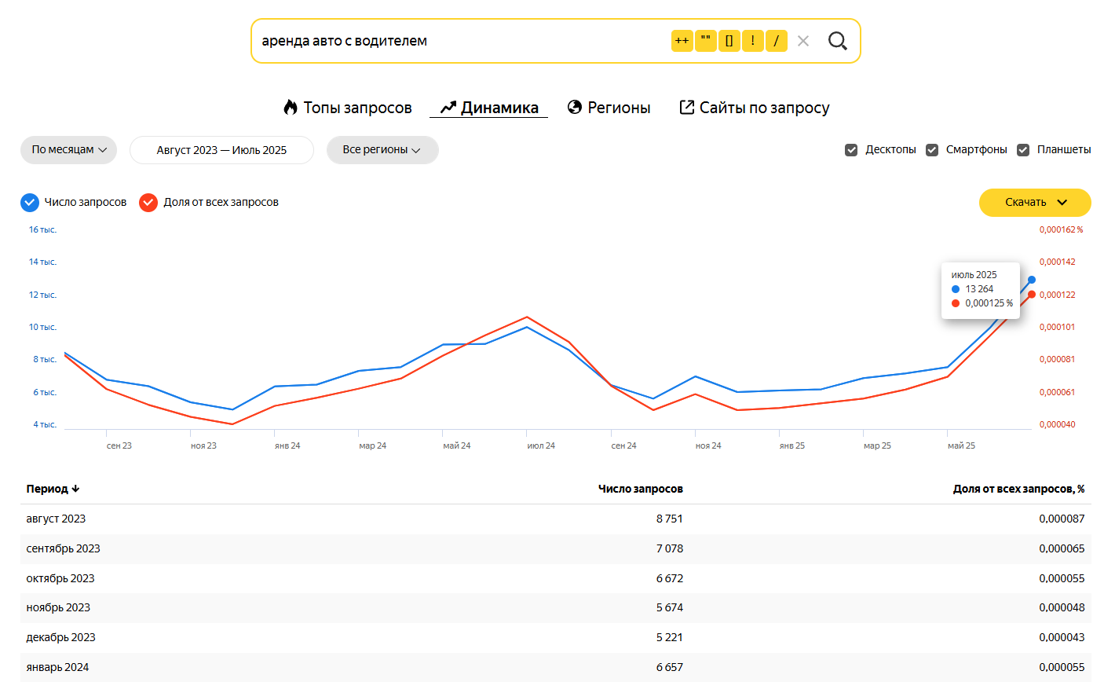Click the globe icon beside Регионы
The width and height of the screenshot is (1115, 682).
pyautogui.click(x=575, y=108)
